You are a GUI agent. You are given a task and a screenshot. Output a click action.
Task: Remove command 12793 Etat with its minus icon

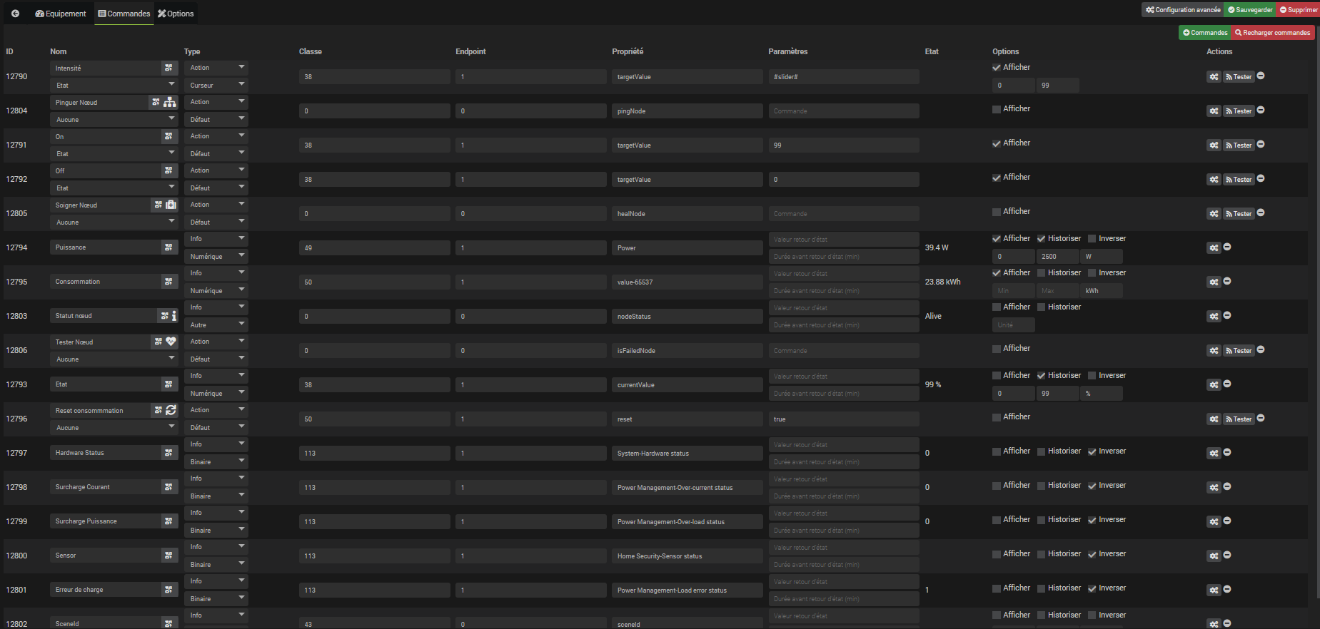(x=1227, y=384)
